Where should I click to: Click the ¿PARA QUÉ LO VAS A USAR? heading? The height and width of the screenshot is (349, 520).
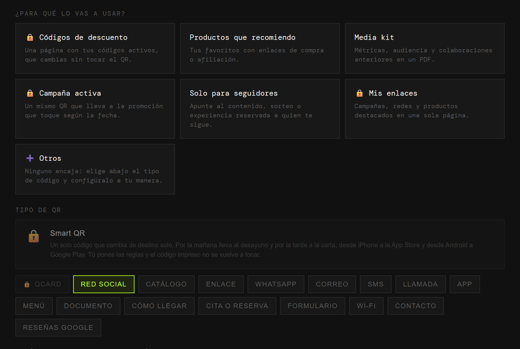click(70, 13)
